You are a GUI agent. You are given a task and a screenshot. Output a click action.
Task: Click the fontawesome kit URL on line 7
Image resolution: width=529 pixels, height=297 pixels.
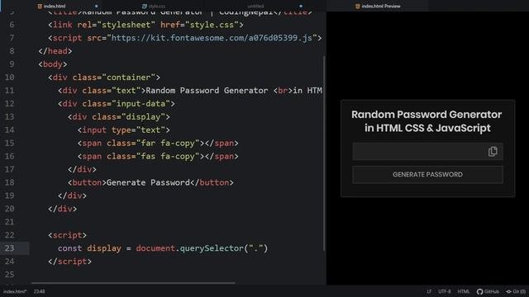[x=212, y=38]
